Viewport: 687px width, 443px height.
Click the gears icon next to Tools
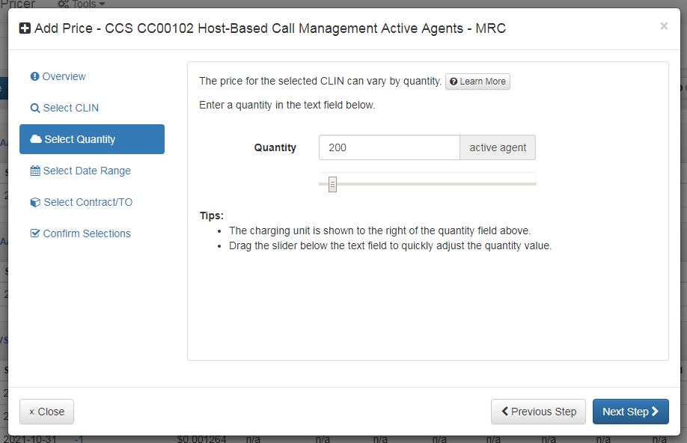click(61, 4)
